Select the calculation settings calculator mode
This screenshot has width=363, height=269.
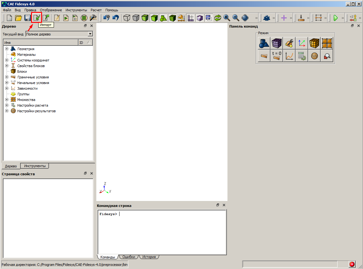[302, 56]
